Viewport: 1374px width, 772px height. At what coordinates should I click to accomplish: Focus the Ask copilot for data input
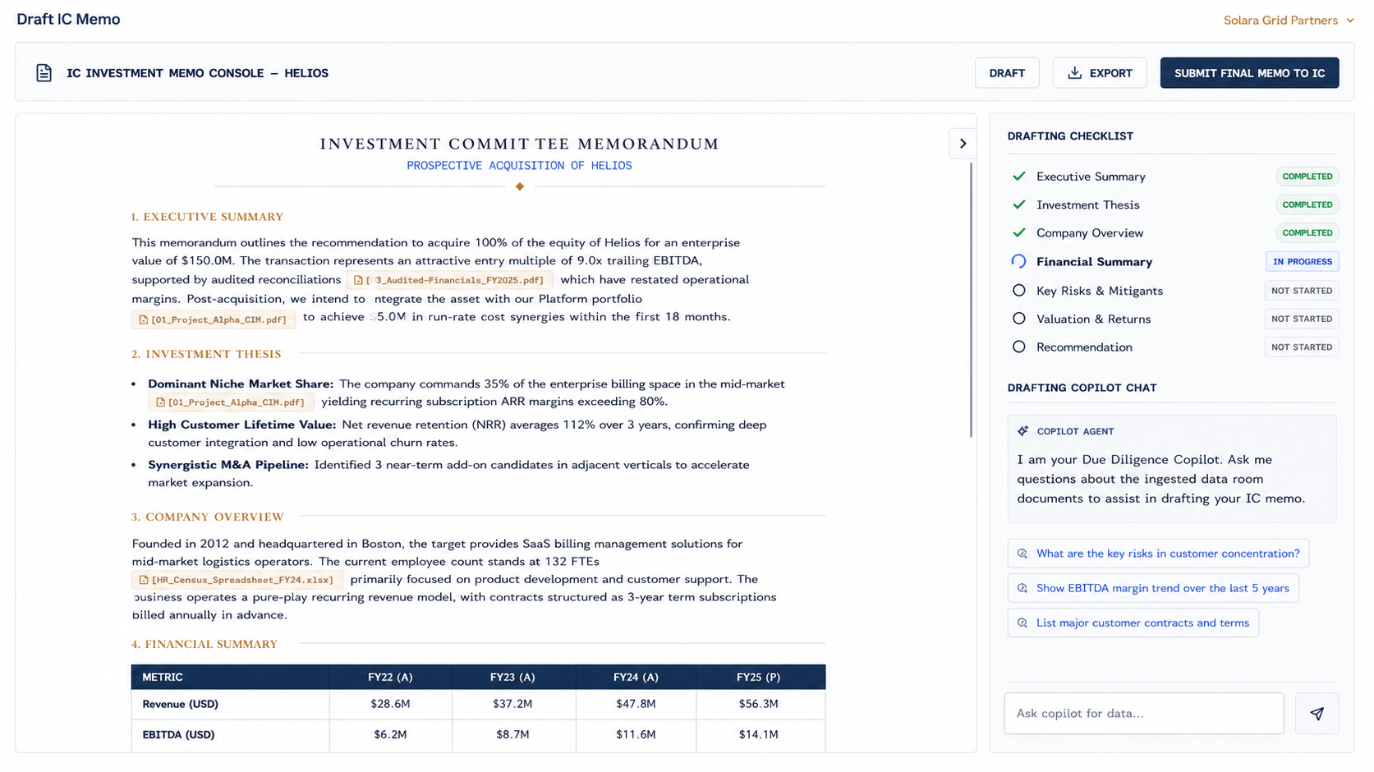[1144, 713]
